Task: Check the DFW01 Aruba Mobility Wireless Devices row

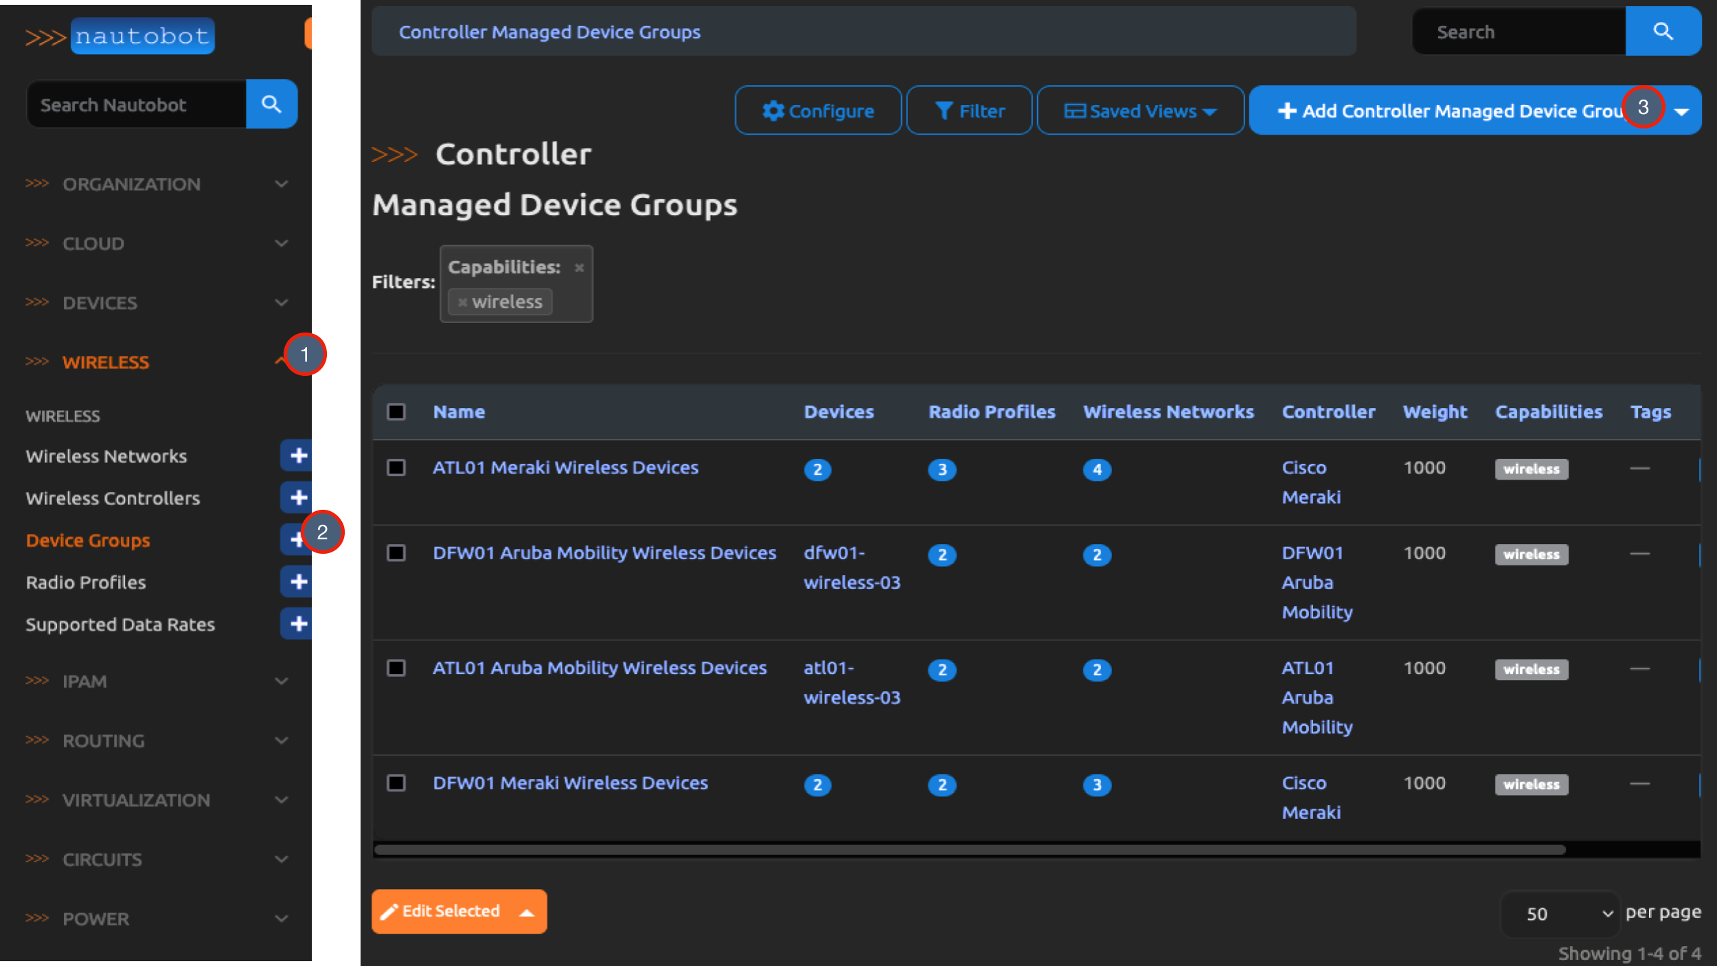Action: click(396, 552)
